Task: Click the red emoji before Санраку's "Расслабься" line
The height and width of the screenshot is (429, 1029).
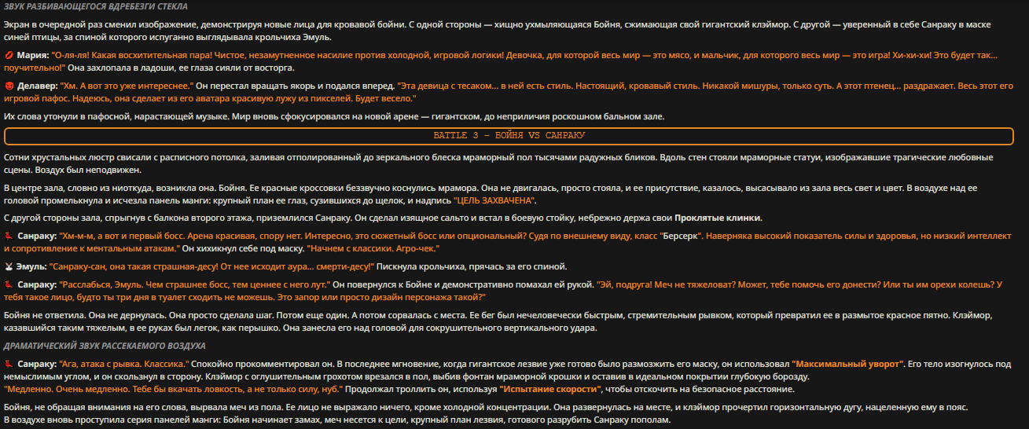Action: 9,284
